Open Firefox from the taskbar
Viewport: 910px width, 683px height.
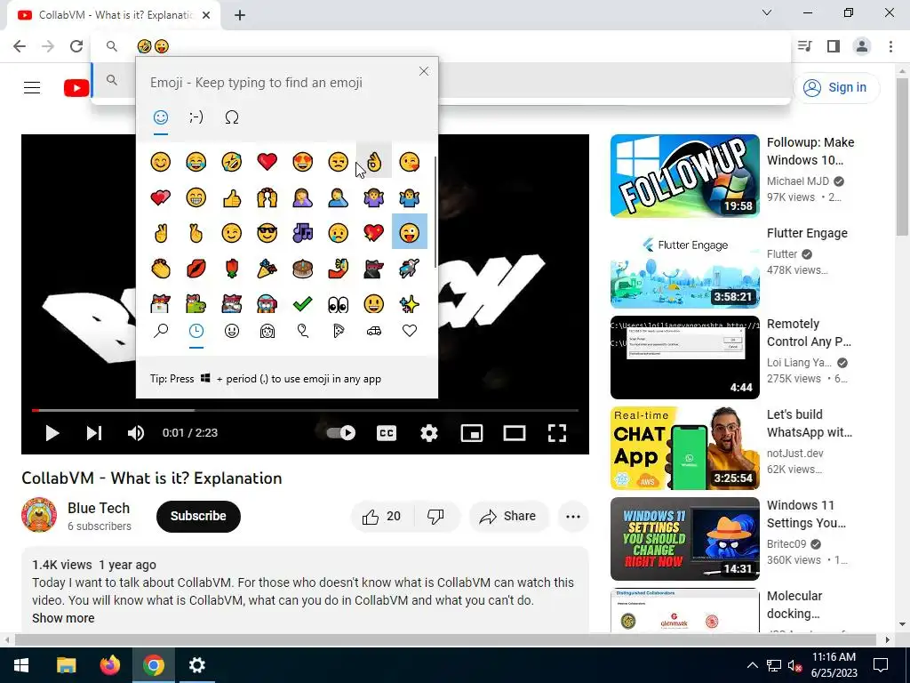click(109, 665)
